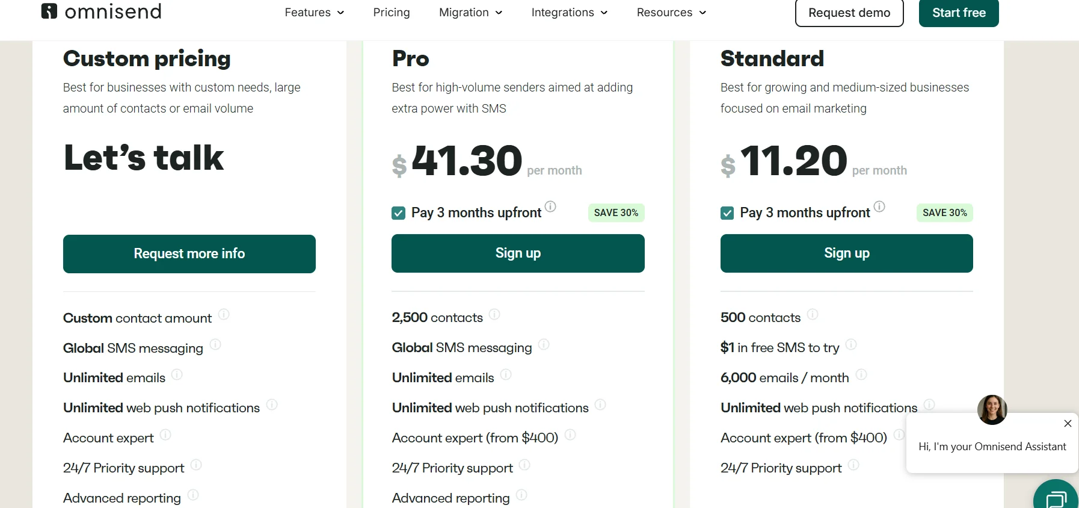The height and width of the screenshot is (508, 1079).
Task: Sign up for the Pro plan
Action: [x=518, y=253]
